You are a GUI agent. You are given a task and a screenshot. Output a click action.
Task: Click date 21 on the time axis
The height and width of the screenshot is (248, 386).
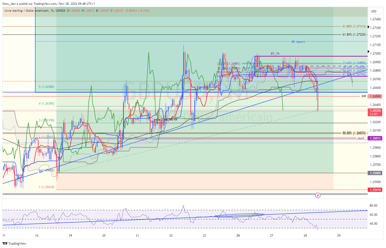[x=137, y=236]
